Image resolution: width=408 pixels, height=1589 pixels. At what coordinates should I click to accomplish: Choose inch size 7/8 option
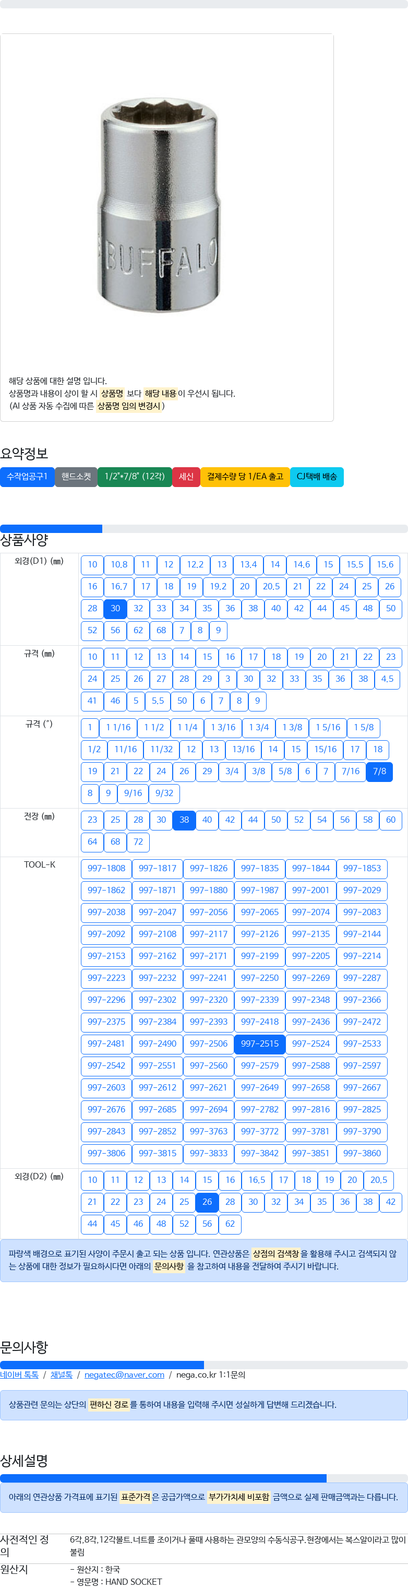coord(380,771)
